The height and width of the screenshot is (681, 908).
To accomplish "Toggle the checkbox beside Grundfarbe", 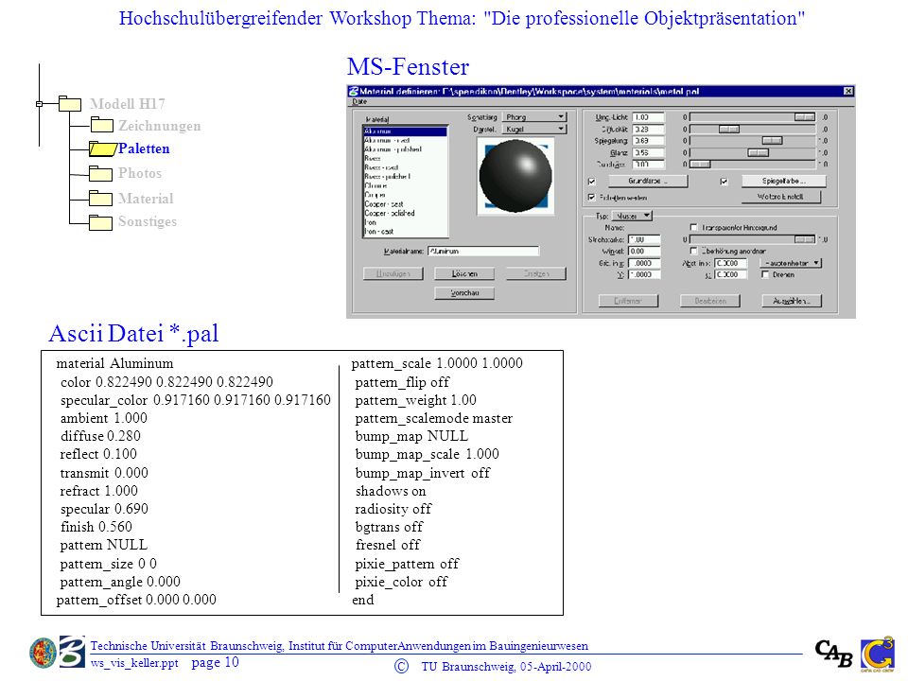I will click(592, 182).
